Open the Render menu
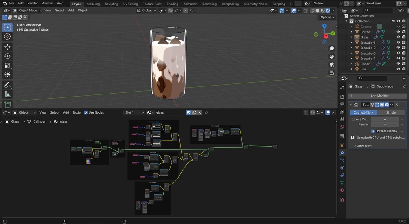This screenshot has width=409, height=224. [33, 3]
